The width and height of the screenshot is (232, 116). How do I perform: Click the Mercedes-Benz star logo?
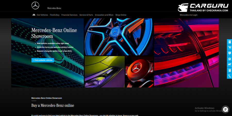(35, 6)
